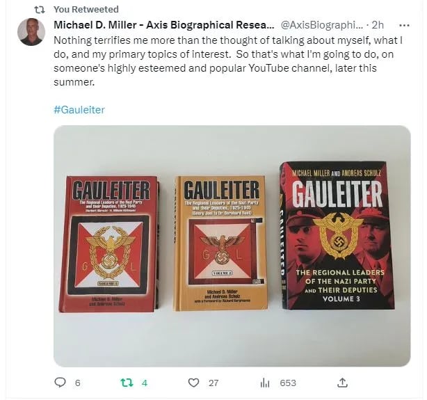Screen dimensions: 427x400
Task: Open the Michael D. Miller display name
Action: 164,25
